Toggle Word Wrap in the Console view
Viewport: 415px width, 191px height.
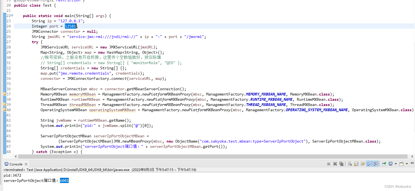tap(363, 163)
